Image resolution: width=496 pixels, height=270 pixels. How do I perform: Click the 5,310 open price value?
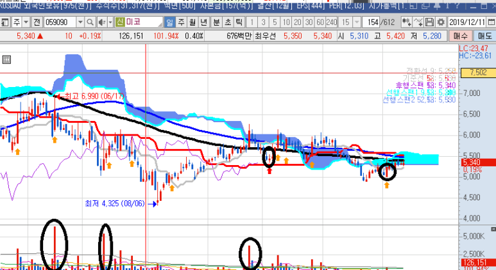(x=359, y=36)
